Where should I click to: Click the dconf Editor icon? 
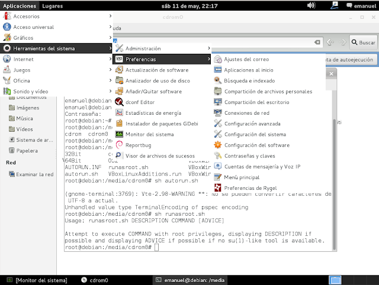119,102
